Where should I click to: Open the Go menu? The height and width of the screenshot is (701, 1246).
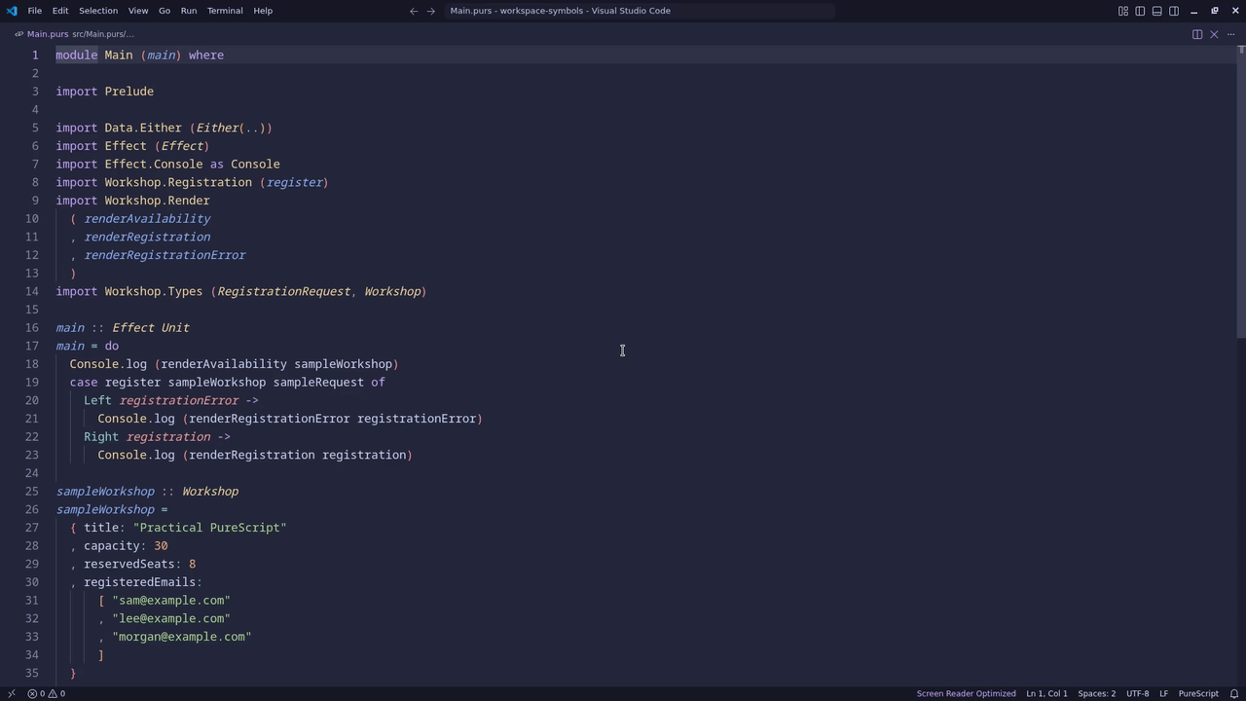(x=165, y=11)
